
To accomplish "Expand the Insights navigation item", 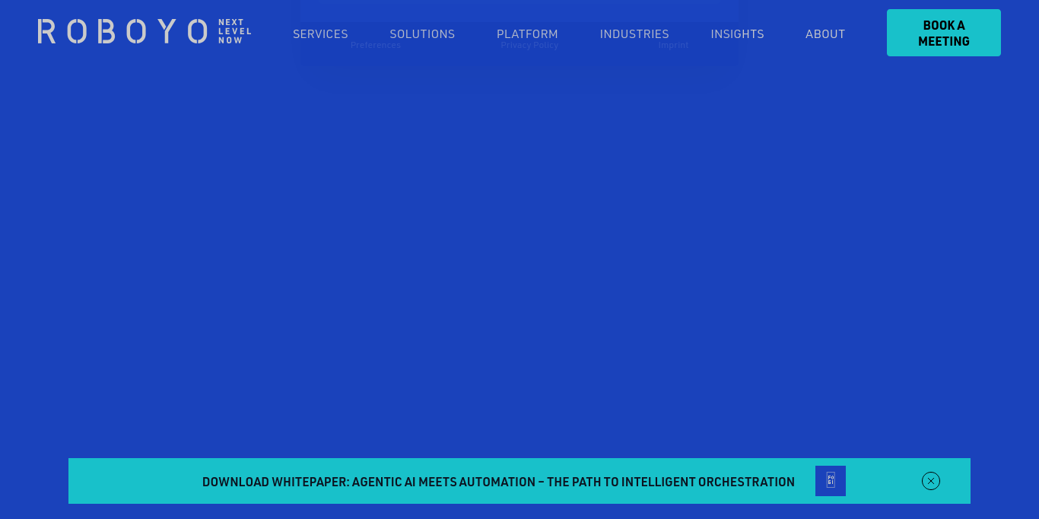I will pyautogui.click(x=737, y=34).
